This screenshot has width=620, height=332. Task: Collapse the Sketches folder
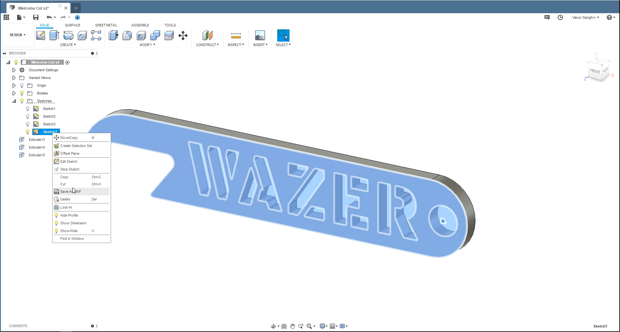coord(14,101)
